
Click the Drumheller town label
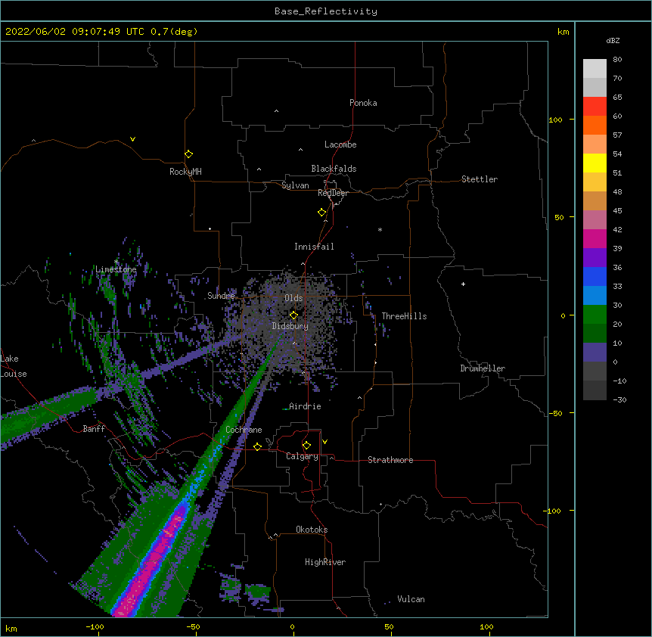pos(483,368)
